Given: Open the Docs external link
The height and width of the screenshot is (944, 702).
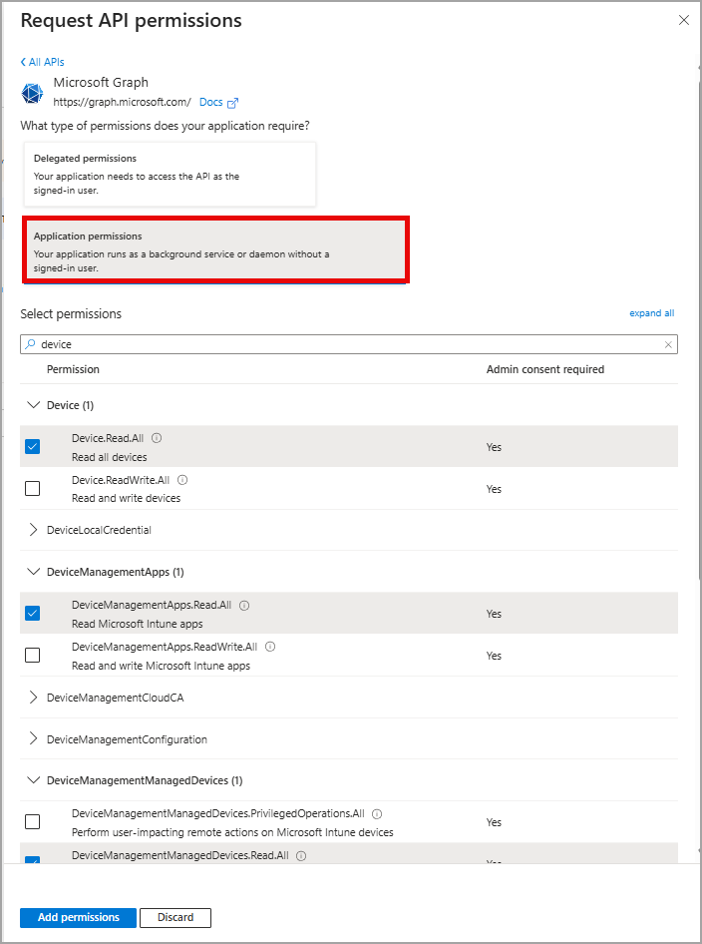Looking at the screenshot, I should (x=219, y=102).
